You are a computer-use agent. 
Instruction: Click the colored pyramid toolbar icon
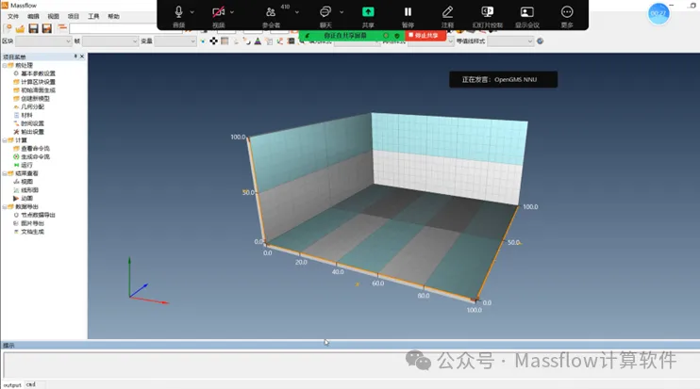(258, 41)
